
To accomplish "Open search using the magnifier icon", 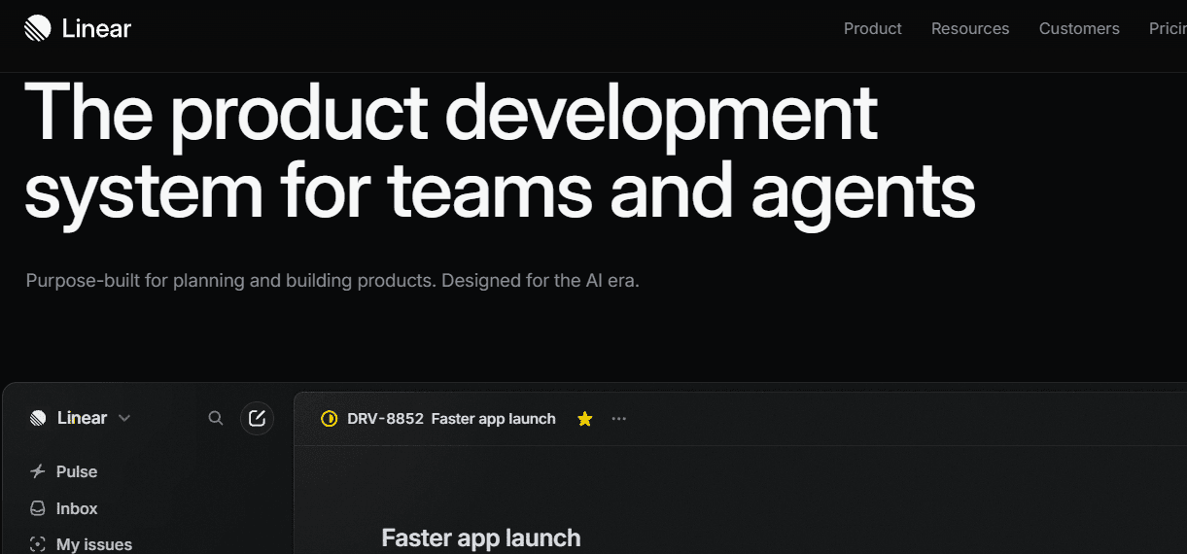I will click(216, 418).
